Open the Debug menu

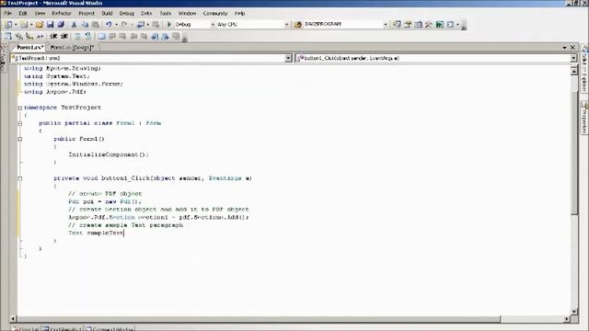pyautogui.click(x=127, y=13)
